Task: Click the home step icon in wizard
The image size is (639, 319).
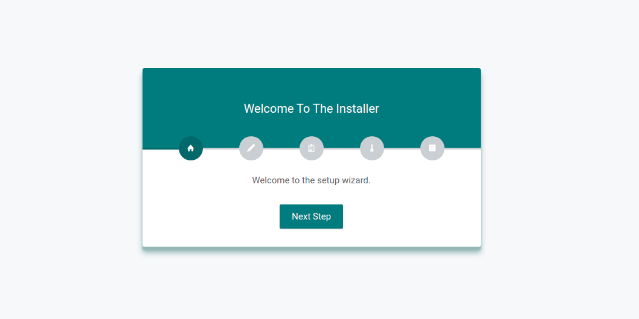Action: 191,148
